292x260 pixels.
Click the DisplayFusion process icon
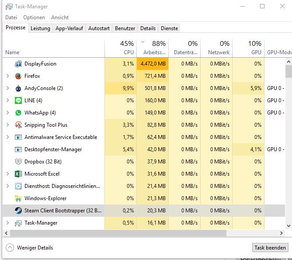(x=18, y=64)
